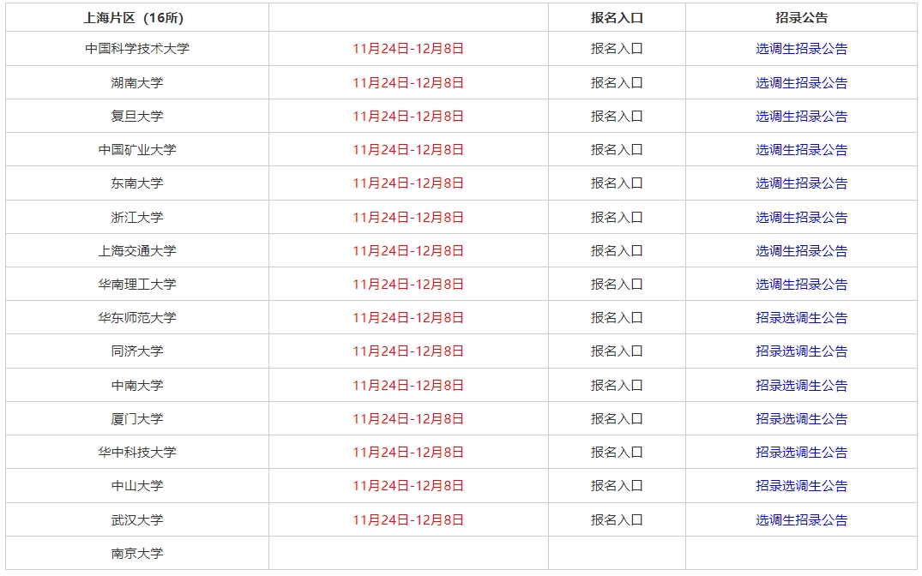The width and height of the screenshot is (922, 576).
Task: Click 报名入口 in 华中科技大学 row
Action: tap(616, 453)
